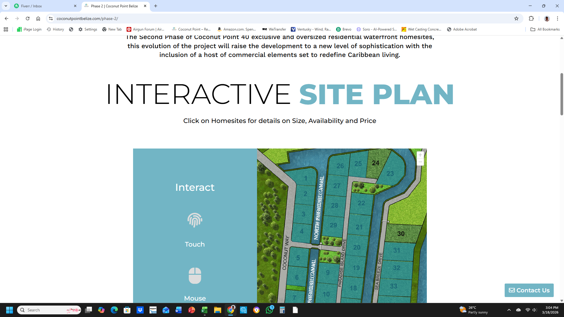Image resolution: width=564 pixels, height=317 pixels.
Task: Open the All Bookmarks folder
Action: click(x=545, y=29)
